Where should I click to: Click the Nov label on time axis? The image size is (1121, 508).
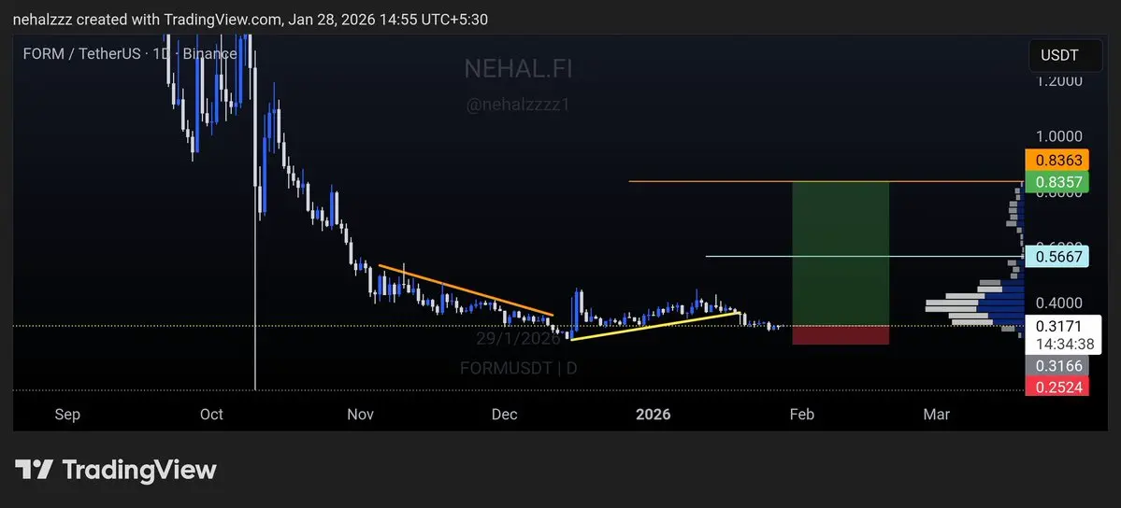point(360,415)
